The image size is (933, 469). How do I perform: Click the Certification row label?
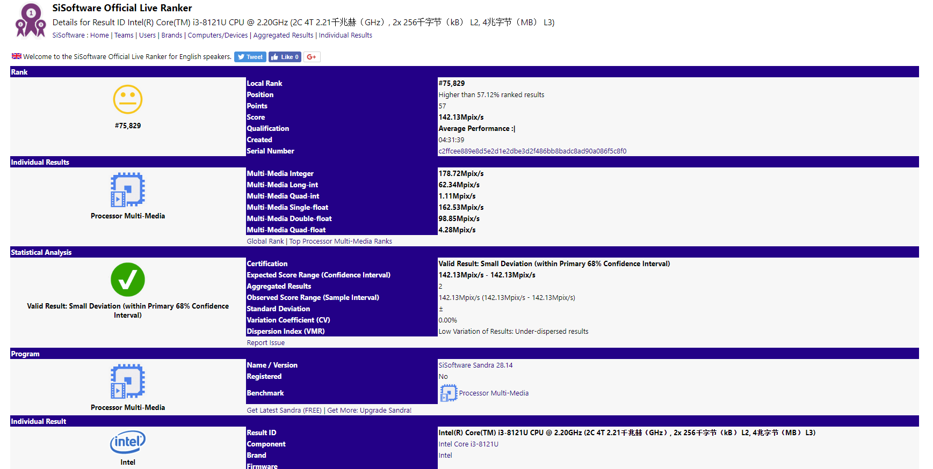[267, 264]
